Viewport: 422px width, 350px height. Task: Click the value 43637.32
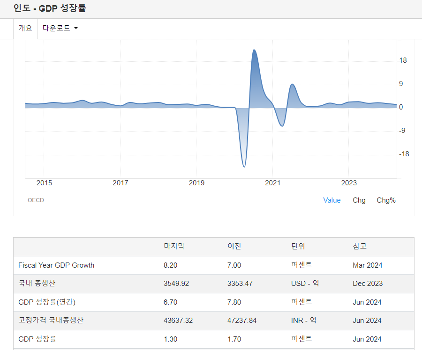[178, 320]
